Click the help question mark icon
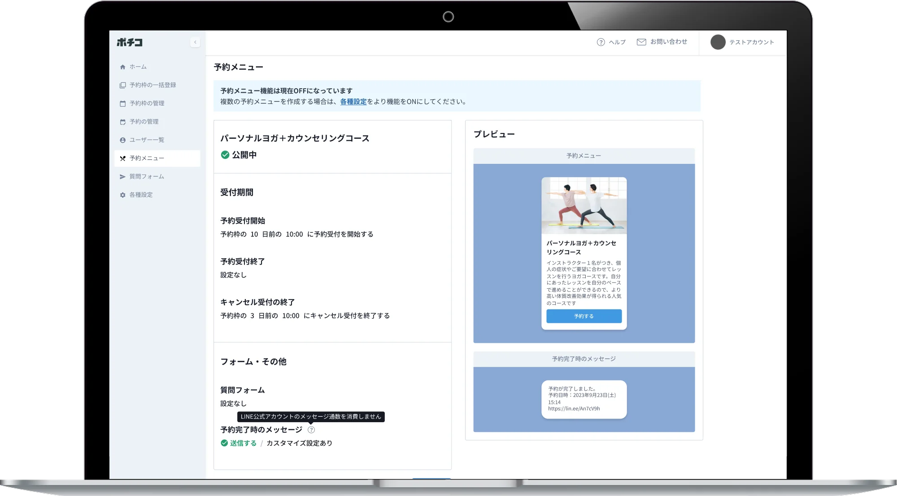Viewport: 897px width, 496px height. (x=601, y=42)
